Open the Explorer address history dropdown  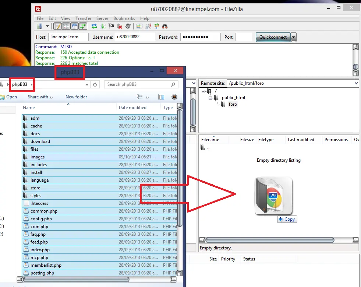point(87,85)
